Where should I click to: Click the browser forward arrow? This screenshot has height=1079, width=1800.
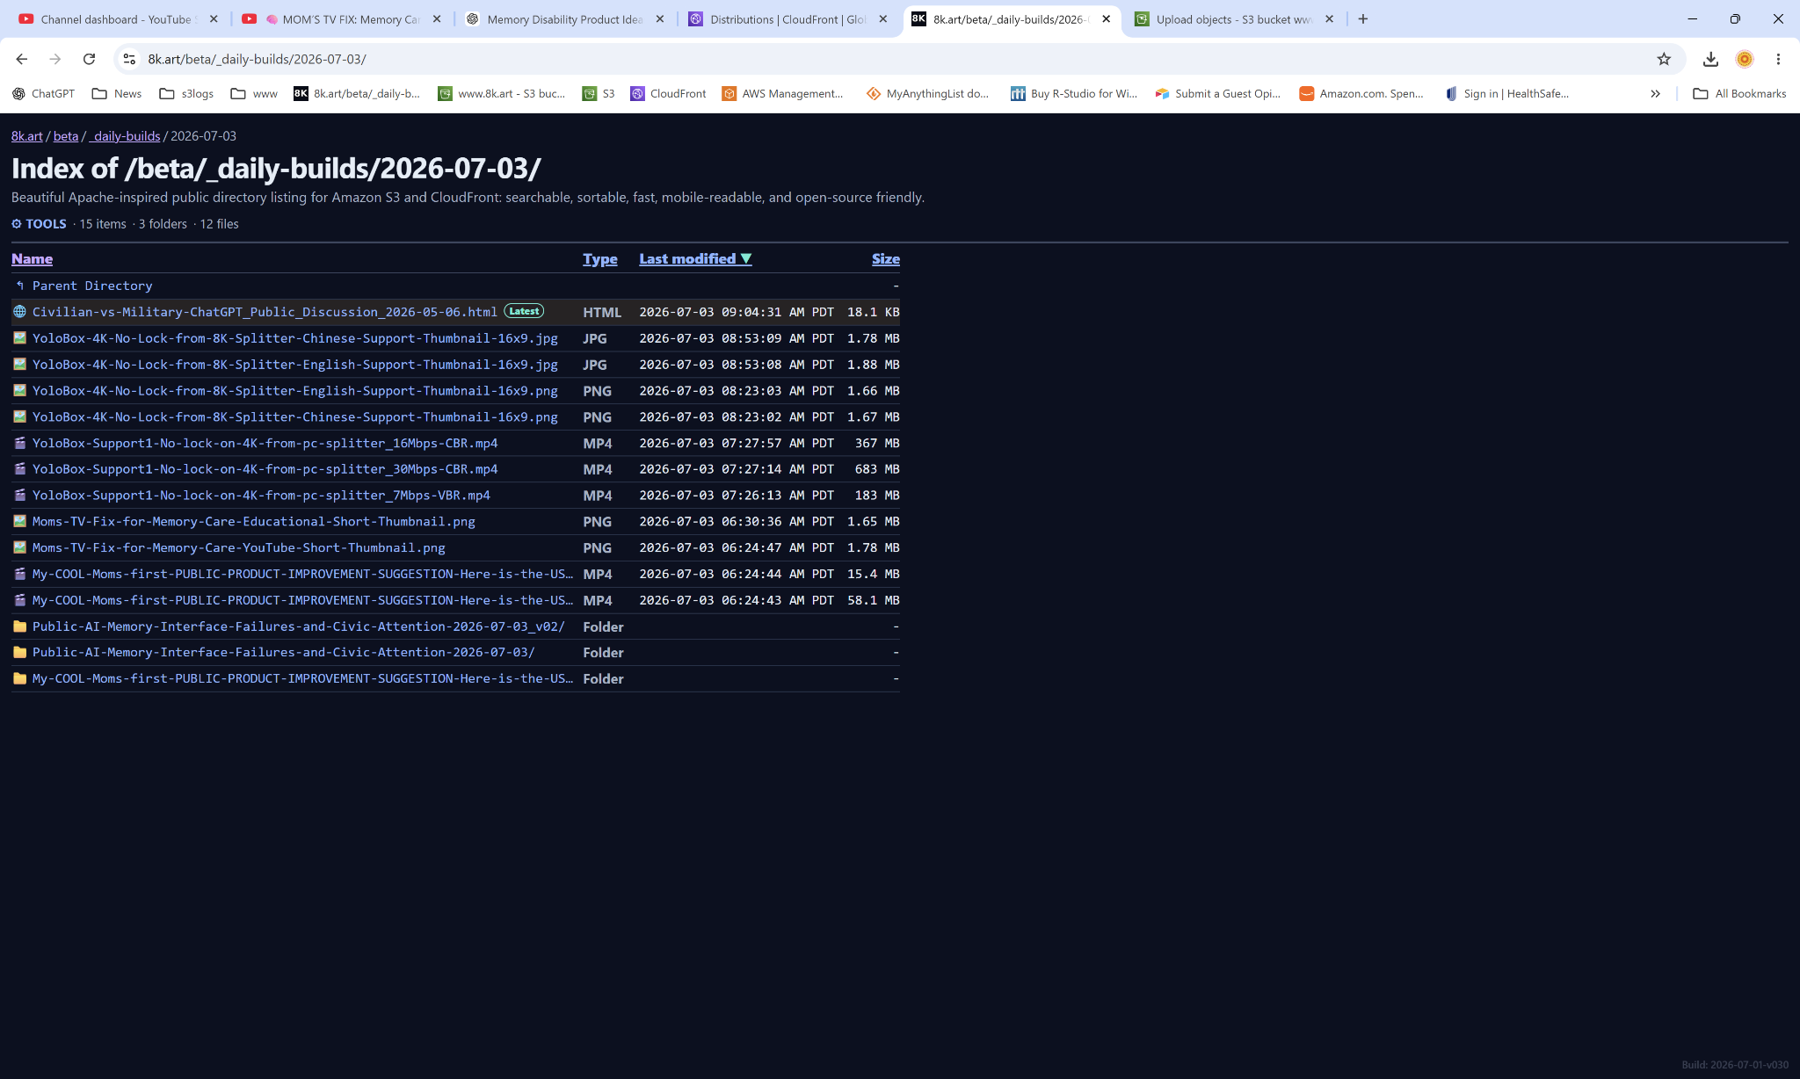click(x=55, y=59)
